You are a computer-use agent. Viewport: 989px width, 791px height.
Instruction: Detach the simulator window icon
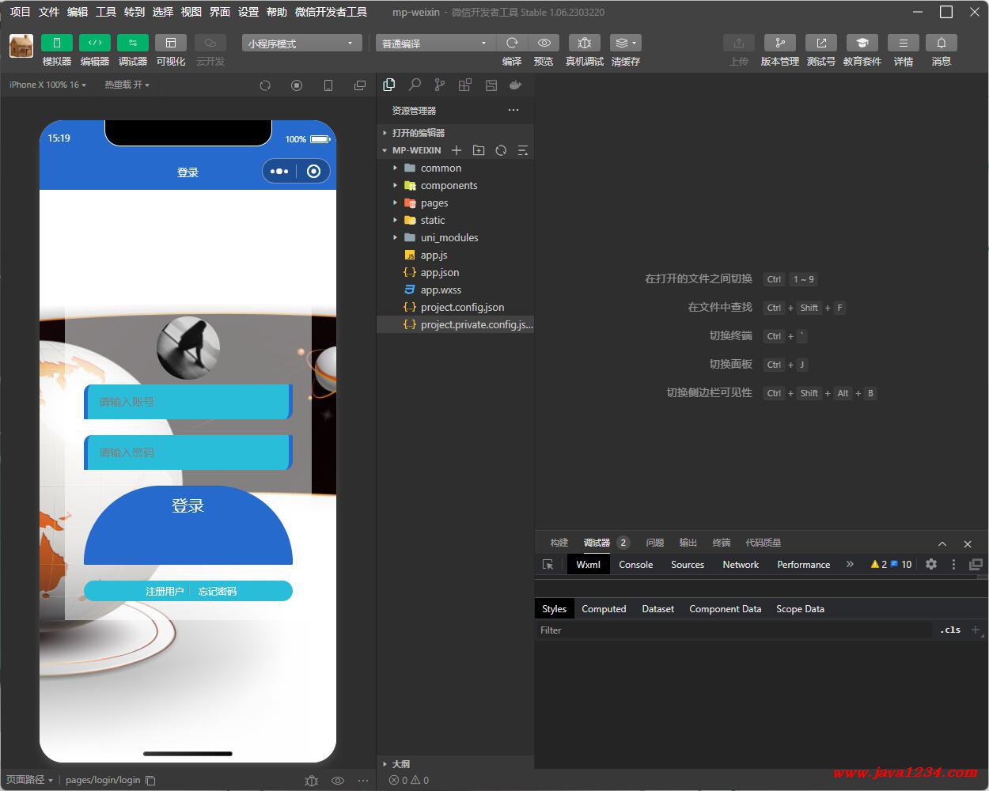(x=360, y=85)
